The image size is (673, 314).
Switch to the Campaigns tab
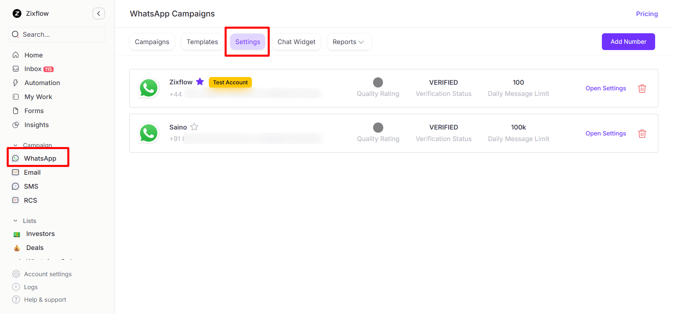coord(152,42)
